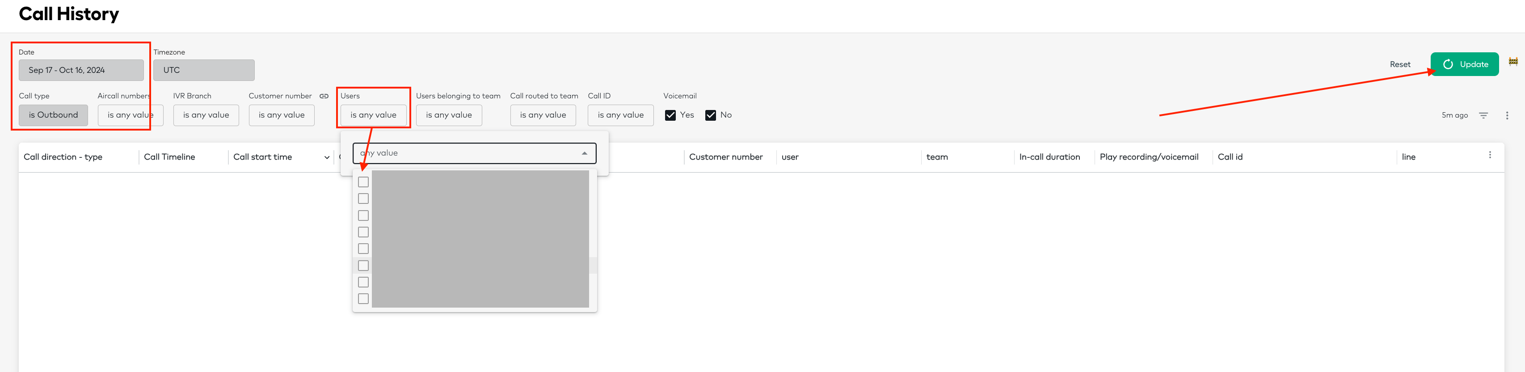This screenshot has height=372, width=1525.
Task: Open the Timezone UTC selector
Action: (x=204, y=70)
